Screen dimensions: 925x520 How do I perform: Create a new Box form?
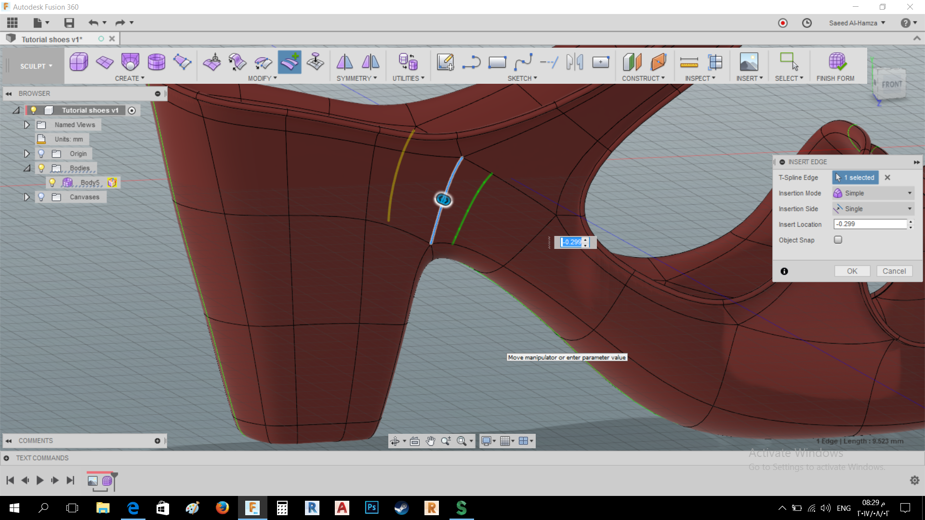[79, 62]
